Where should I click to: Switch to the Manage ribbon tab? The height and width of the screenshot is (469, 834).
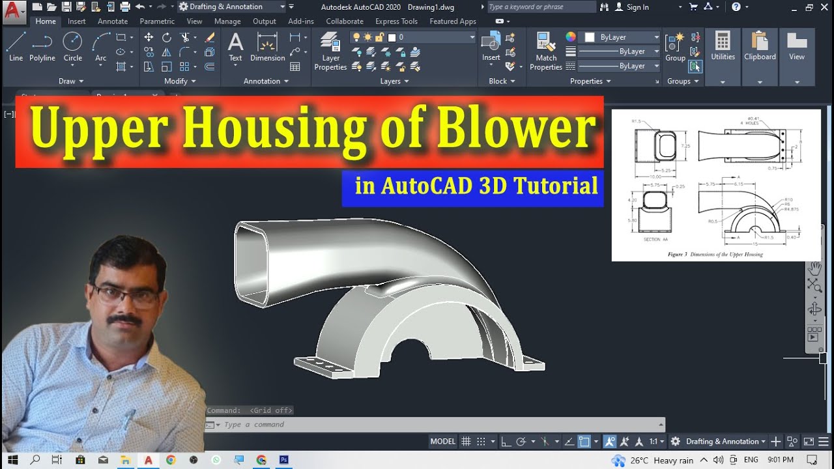[227, 21]
